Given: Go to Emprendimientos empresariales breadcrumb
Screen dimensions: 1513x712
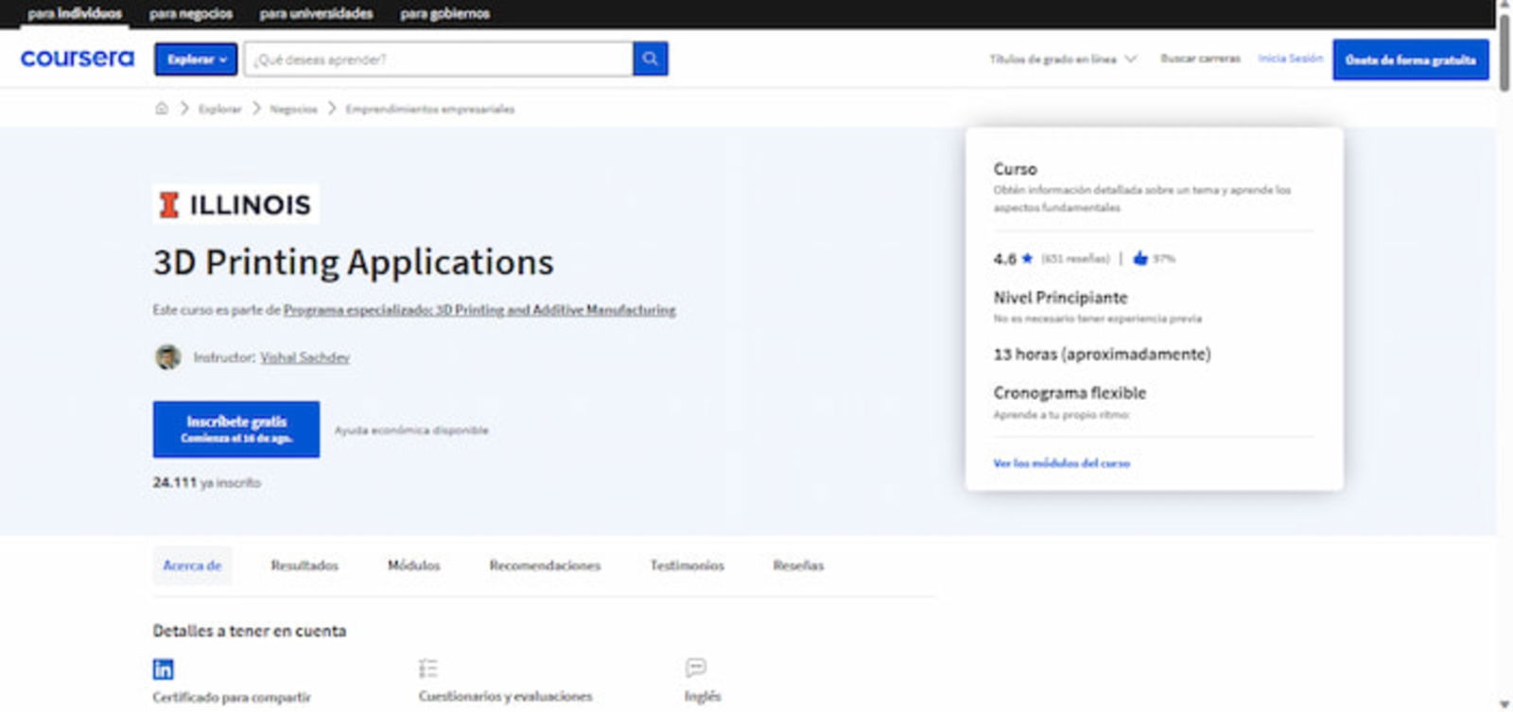Looking at the screenshot, I should coord(430,109).
